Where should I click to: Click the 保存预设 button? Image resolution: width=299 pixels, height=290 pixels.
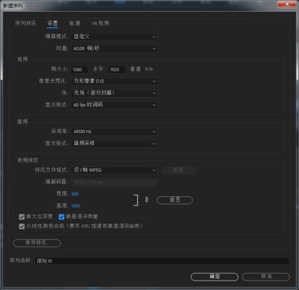point(37,243)
